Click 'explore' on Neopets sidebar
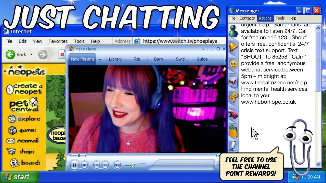326x183 pixels. coord(24,119)
